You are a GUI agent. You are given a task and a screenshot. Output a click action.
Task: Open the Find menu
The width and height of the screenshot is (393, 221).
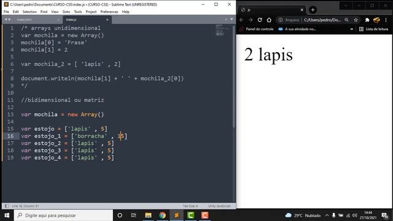(44, 12)
